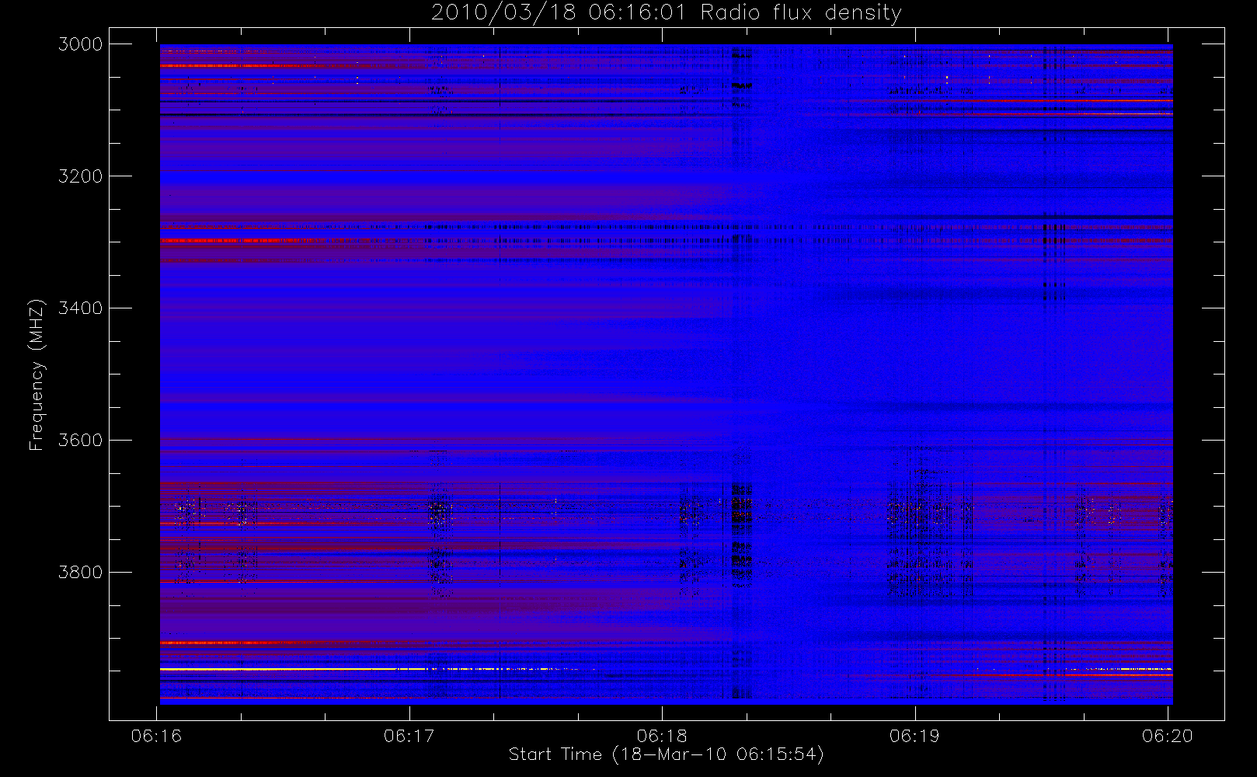This screenshot has width=1257, height=777.
Task: Select the 'Frequency (MHZ)' axis label
Action: 37,375
